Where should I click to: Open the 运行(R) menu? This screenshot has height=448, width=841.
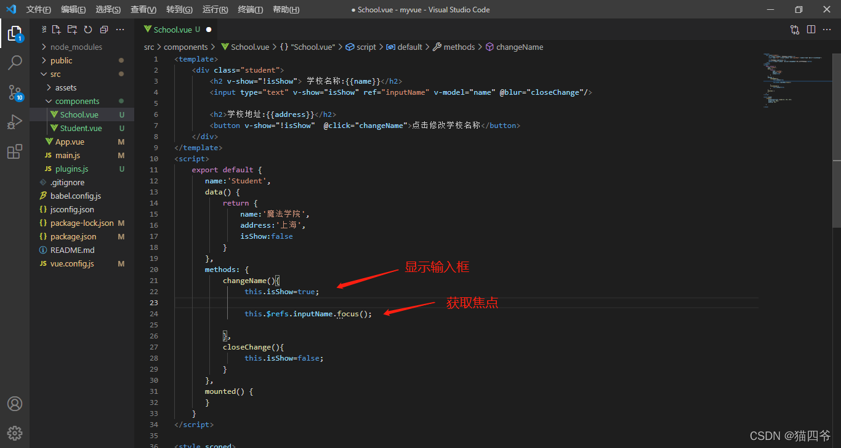pos(215,9)
